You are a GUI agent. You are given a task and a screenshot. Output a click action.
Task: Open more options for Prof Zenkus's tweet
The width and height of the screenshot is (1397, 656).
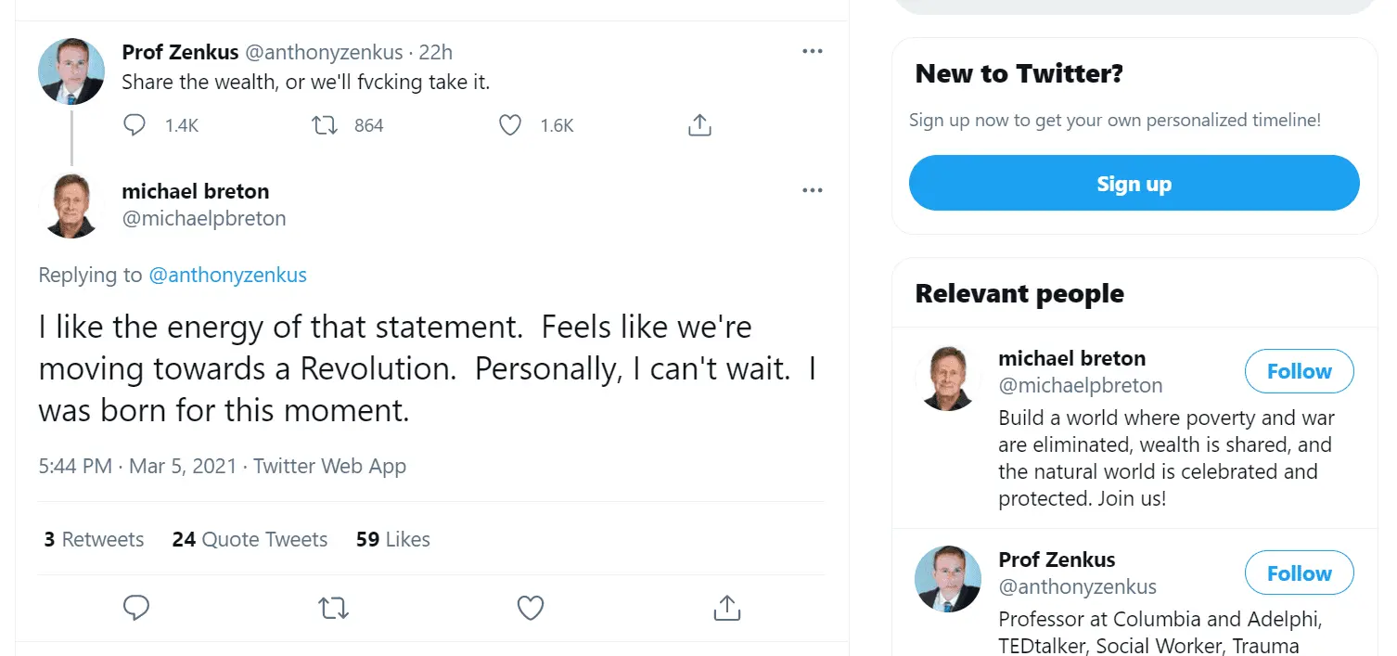click(x=813, y=52)
